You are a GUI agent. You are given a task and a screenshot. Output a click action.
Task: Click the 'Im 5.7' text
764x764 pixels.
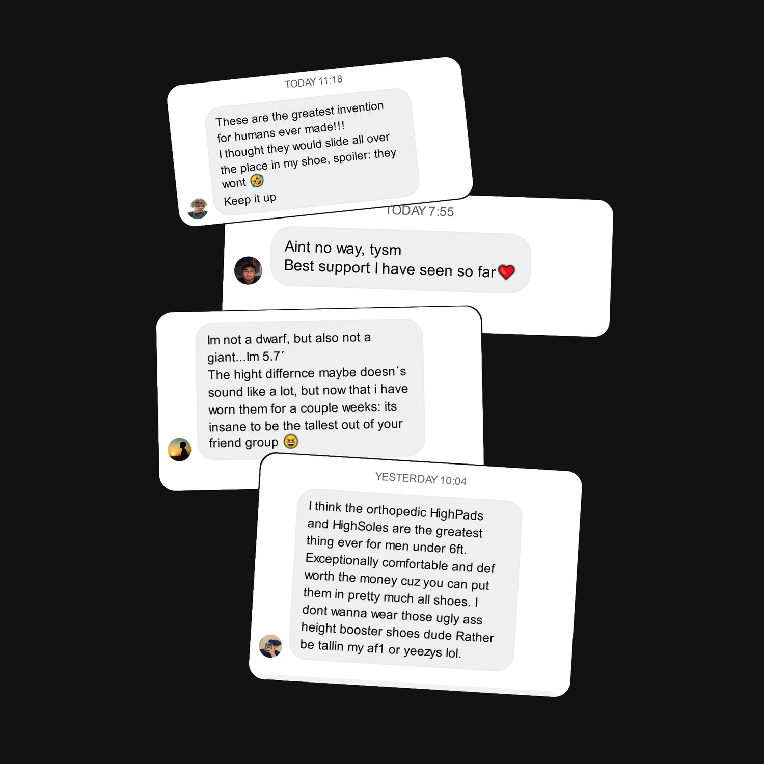point(265,356)
